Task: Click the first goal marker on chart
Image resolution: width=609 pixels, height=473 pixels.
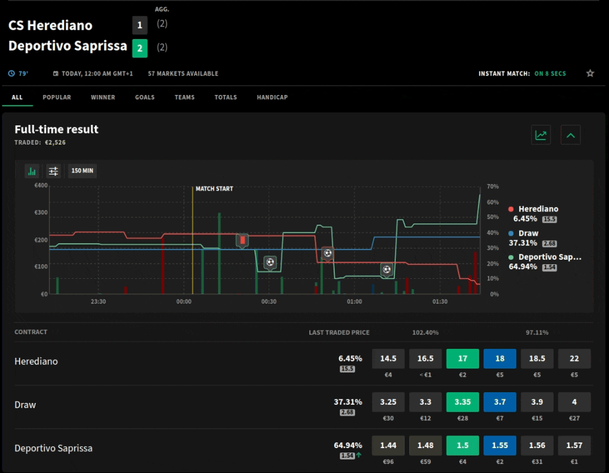Action: [x=270, y=262]
